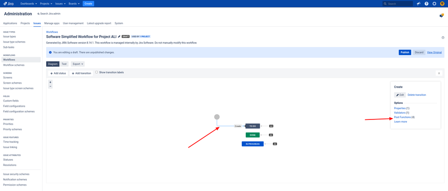Open Issue linking in sidebar
This screenshot has width=448, height=191.
pos(10,147)
